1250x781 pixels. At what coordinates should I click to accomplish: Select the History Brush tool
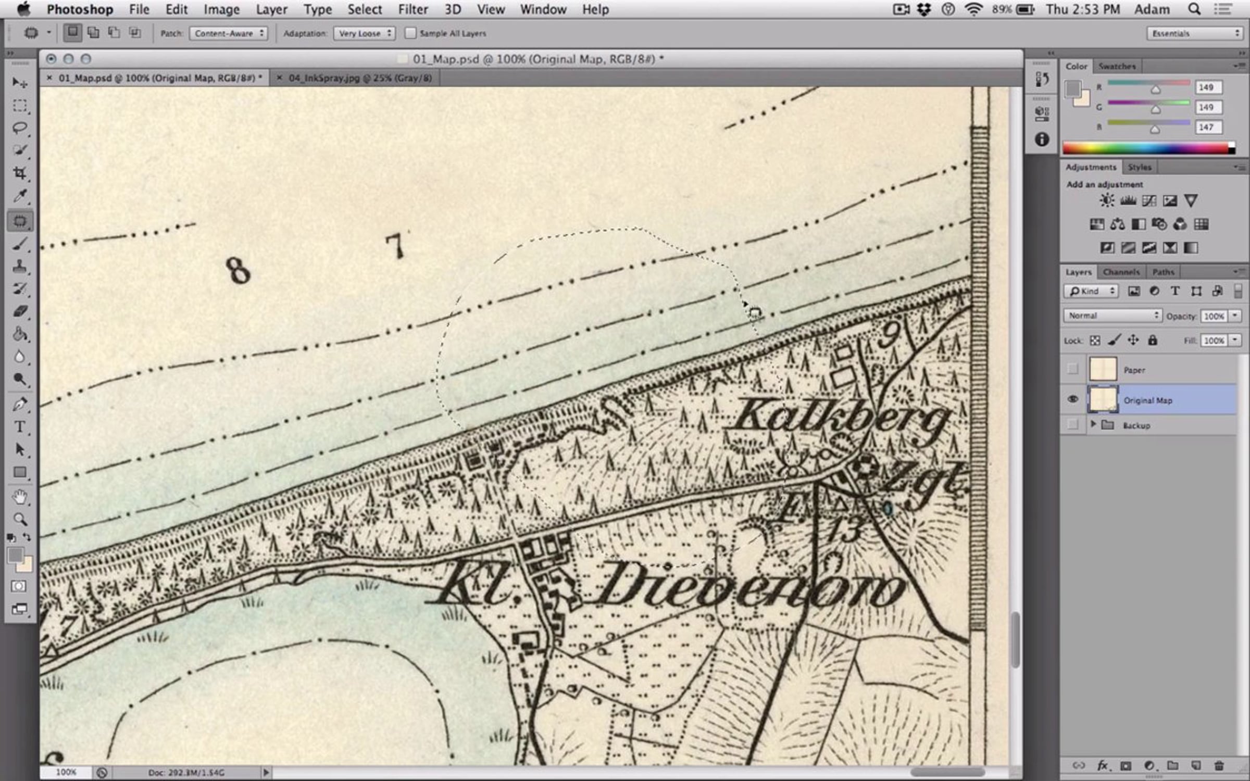click(20, 289)
